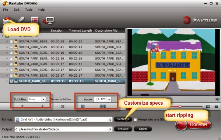This screenshot has height=140, width=221.
Task: Collapse the root DVD disc tree node
Action: pos(3,36)
